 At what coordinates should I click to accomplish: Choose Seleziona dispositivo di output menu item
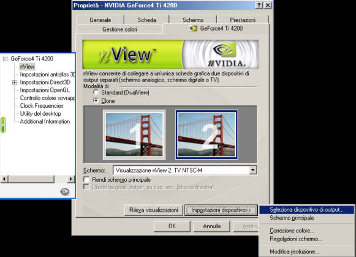tap(306, 210)
